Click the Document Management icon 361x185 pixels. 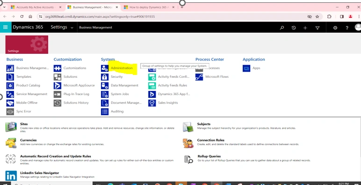(105, 103)
